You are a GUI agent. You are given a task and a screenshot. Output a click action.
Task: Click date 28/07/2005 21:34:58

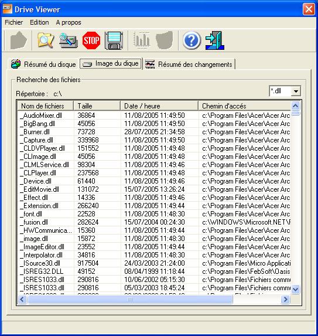point(155,132)
